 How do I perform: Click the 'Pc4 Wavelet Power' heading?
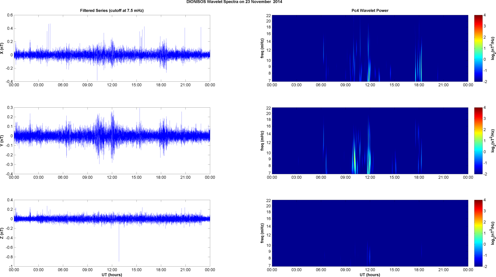pyautogui.click(x=370, y=10)
